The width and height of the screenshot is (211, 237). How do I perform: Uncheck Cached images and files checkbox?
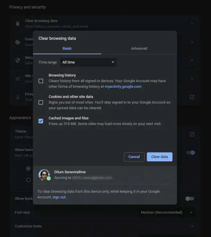(41, 121)
